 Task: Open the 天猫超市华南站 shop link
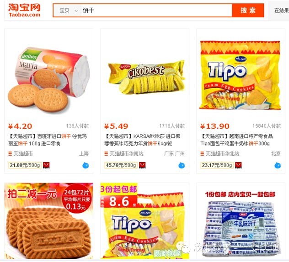point(126,153)
